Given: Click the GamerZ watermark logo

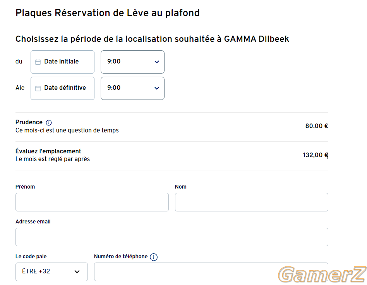Looking at the screenshot, I should (322, 274).
